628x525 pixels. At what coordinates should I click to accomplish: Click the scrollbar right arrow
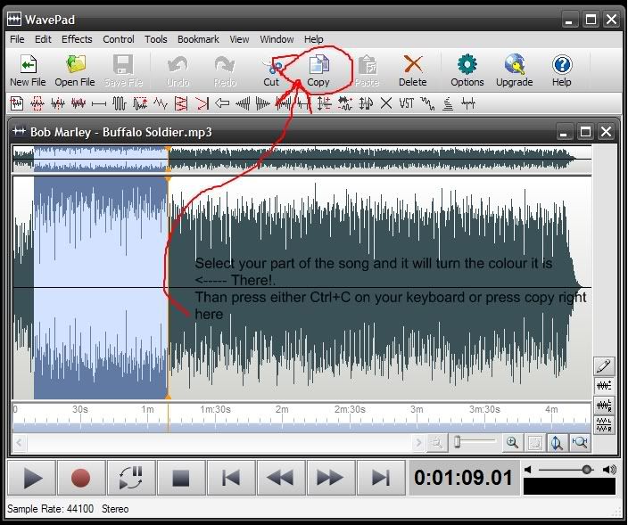pyautogui.click(x=418, y=443)
